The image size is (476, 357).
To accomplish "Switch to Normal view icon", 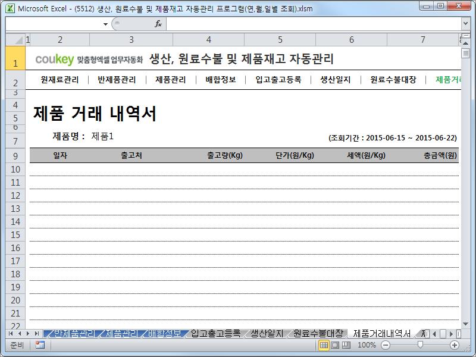I will [324, 345].
